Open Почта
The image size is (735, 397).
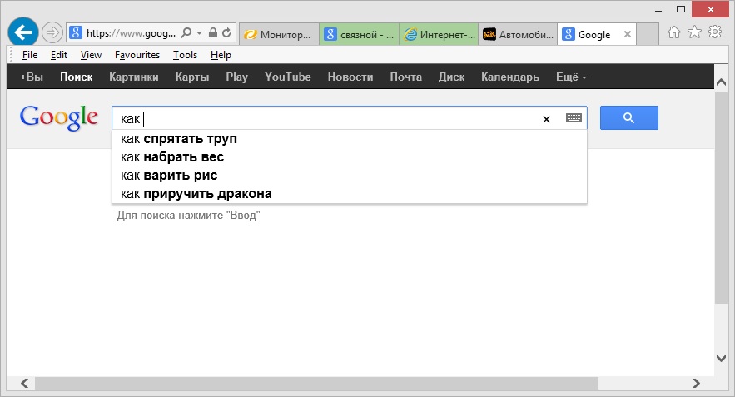[406, 77]
